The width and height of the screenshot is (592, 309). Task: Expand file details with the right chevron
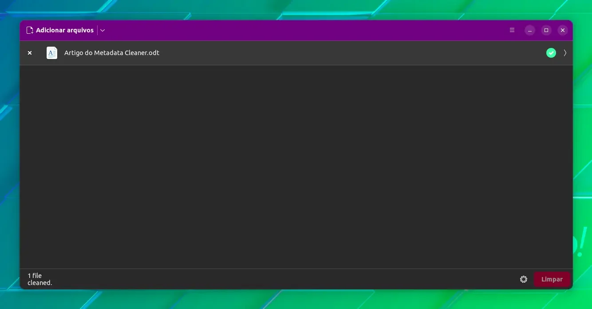(565, 53)
